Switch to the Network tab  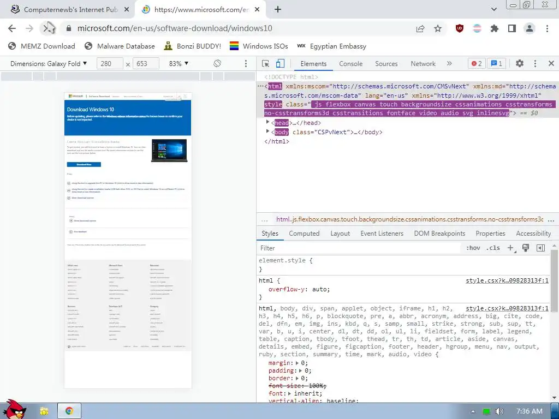tap(423, 63)
